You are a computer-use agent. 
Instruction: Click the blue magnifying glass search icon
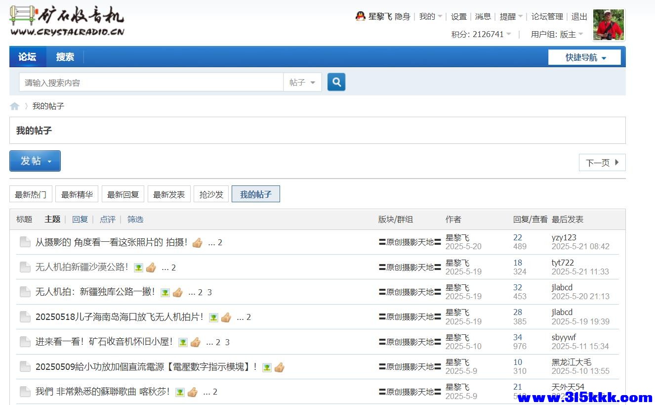(336, 82)
